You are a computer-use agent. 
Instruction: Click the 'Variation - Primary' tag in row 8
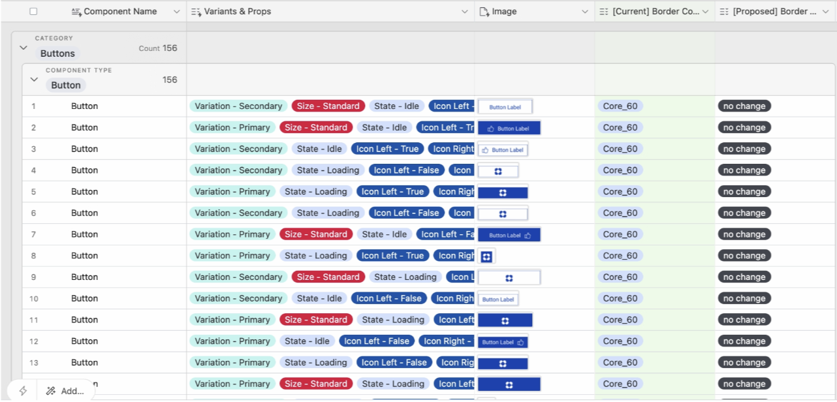[x=232, y=256]
